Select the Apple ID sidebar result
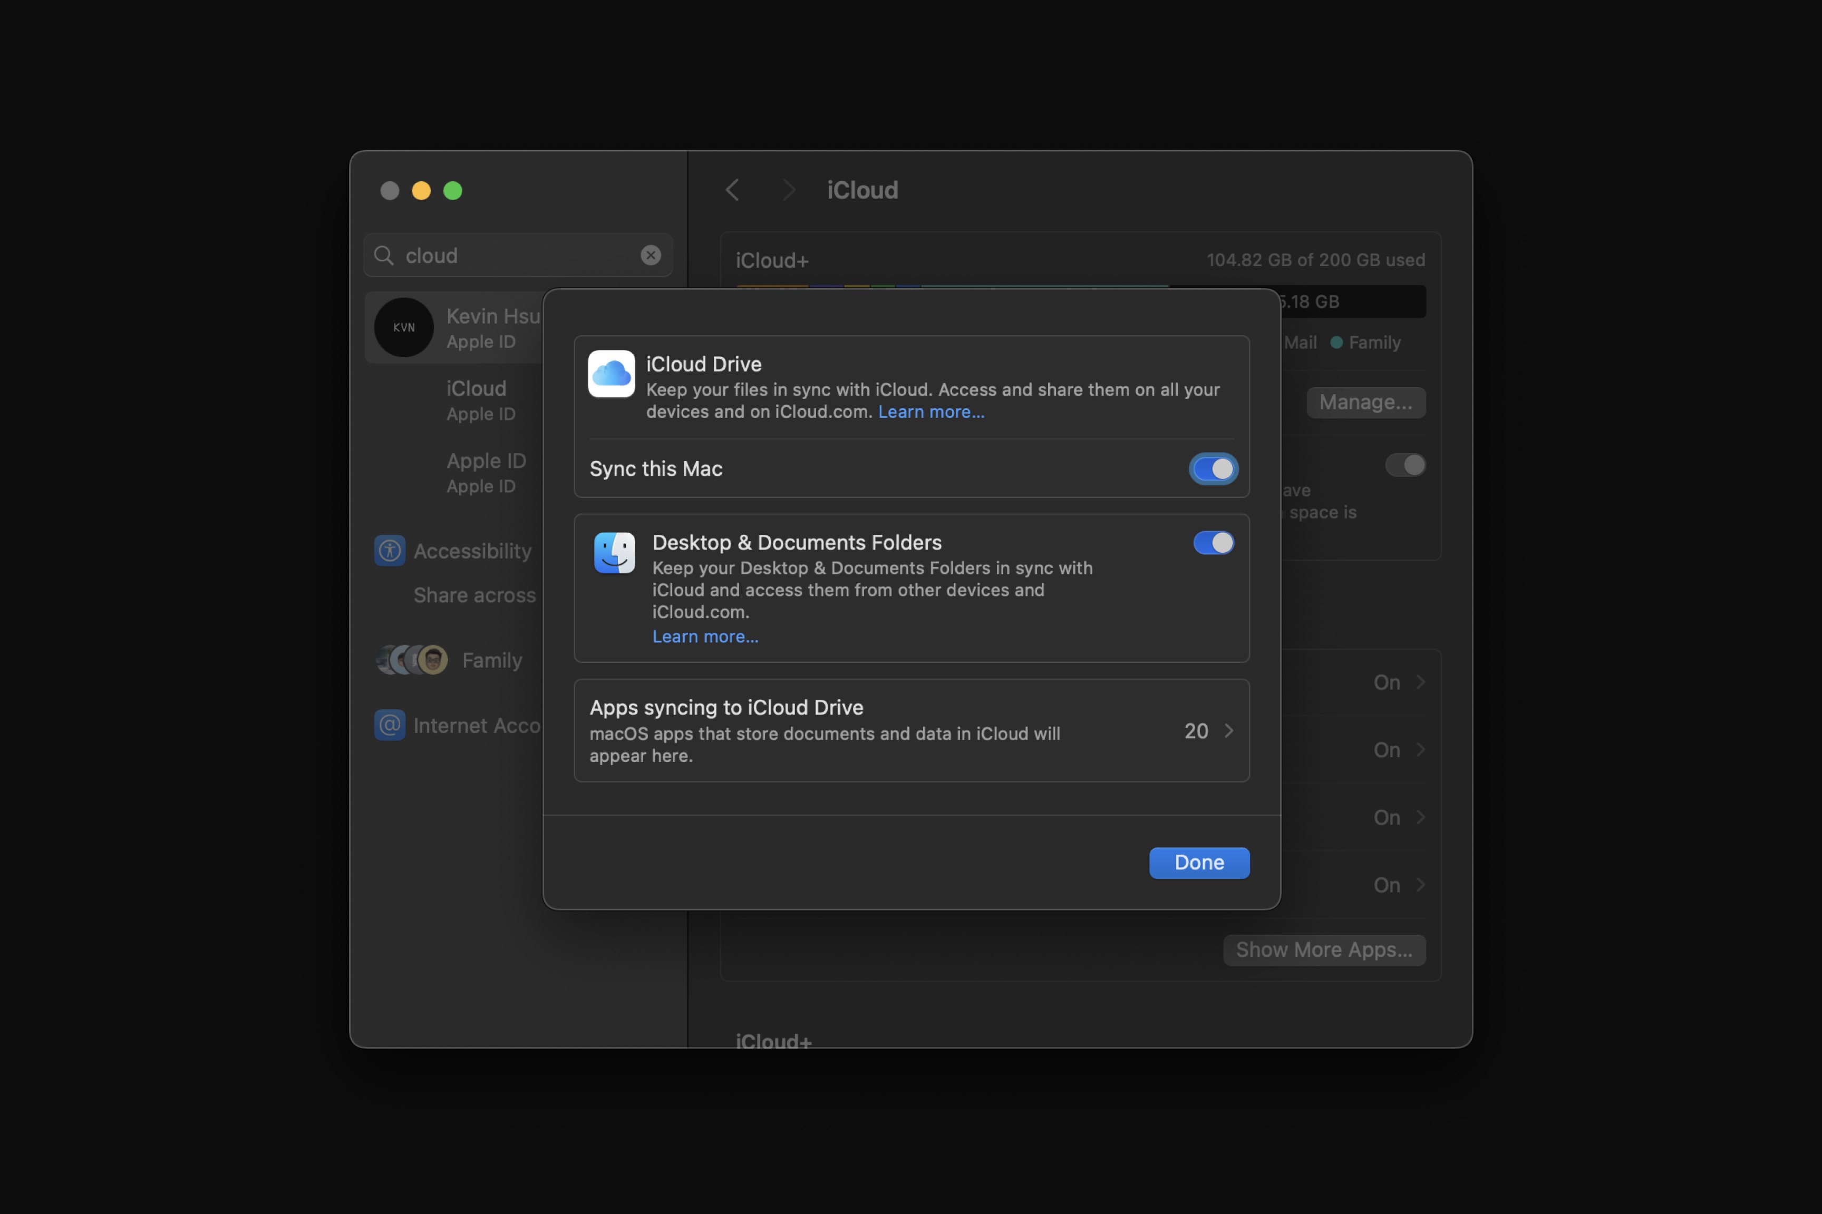 485,472
